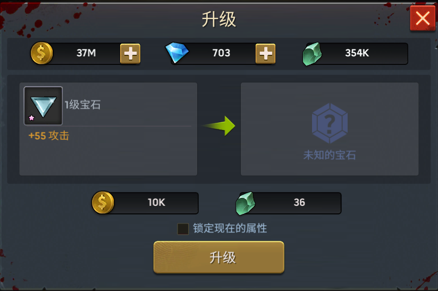Click the 未知的宝石 result panel label

pos(330,155)
